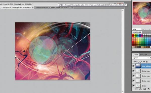Click the lock all padlock icon
This screenshot has height=93, width=151.
(x=147, y=62)
